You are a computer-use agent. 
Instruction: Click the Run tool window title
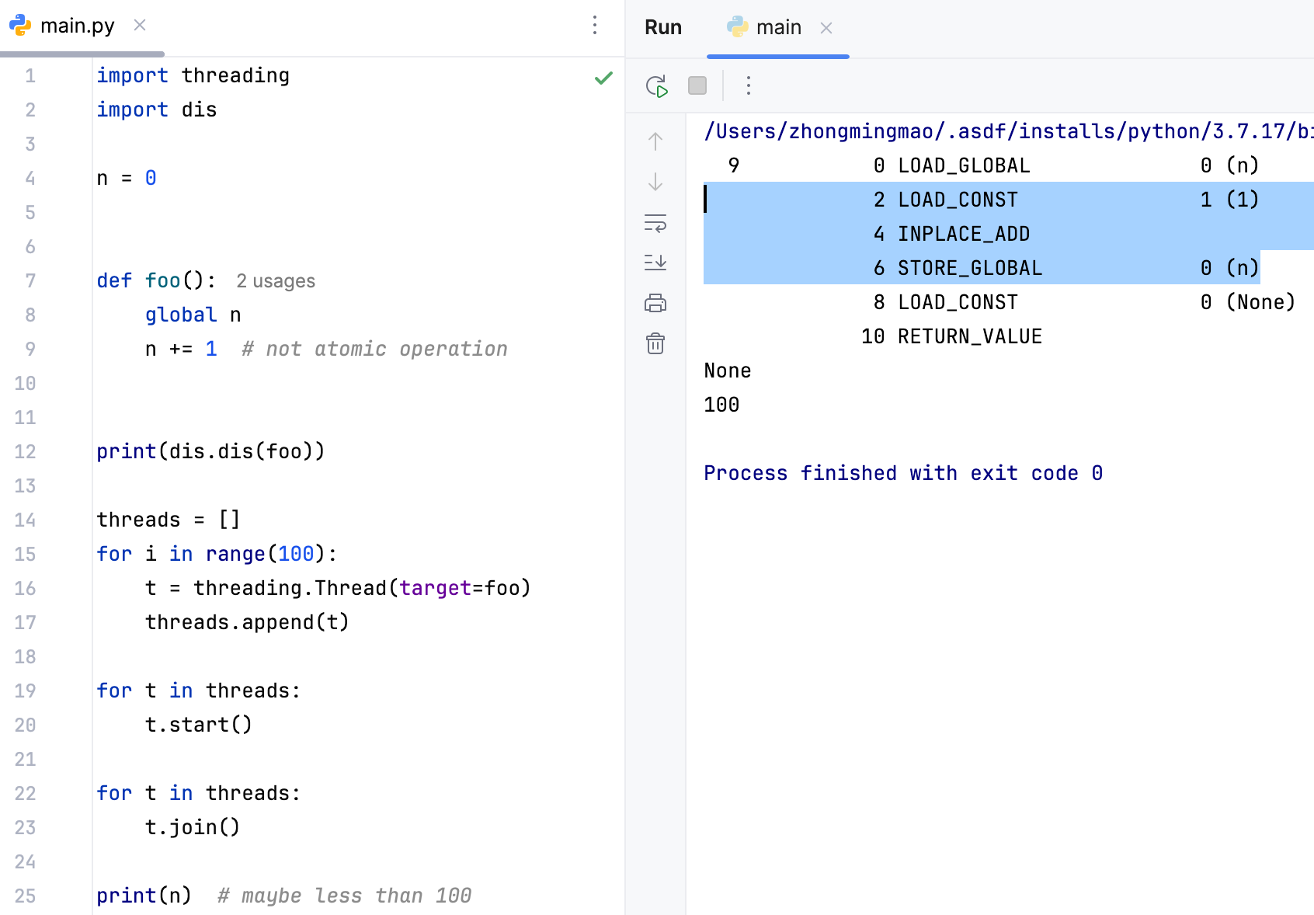pyautogui.click(x=662, y=28)
